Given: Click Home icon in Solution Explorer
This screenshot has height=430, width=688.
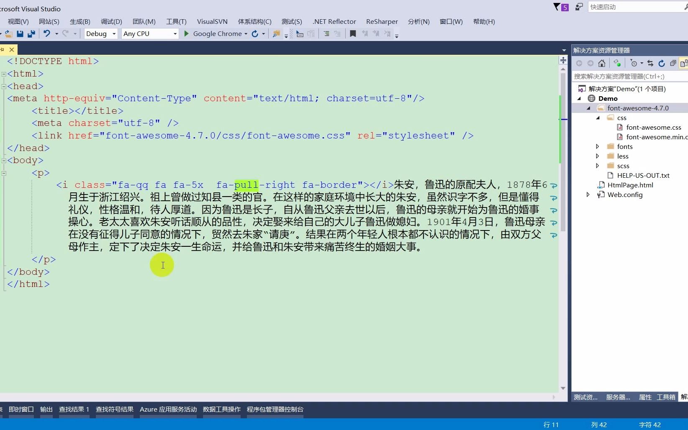Looking at the screenshot, I should point(602,63).
